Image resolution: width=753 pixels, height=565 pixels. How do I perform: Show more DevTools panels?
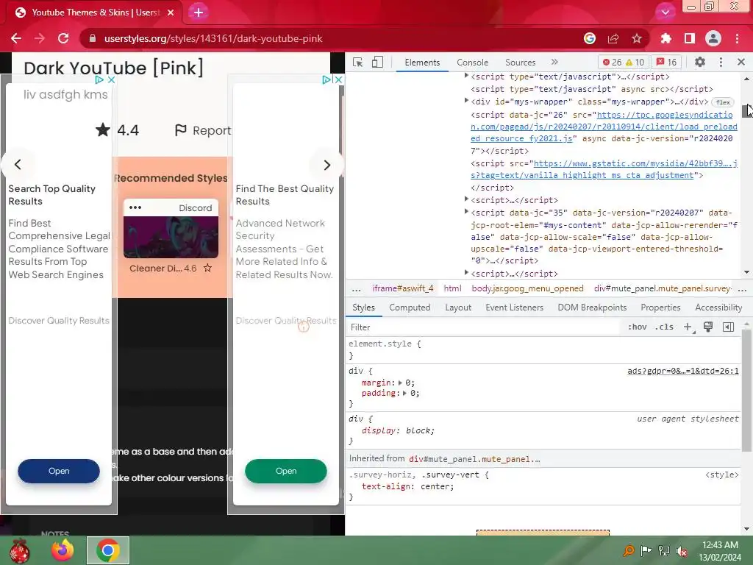point(554,62)
